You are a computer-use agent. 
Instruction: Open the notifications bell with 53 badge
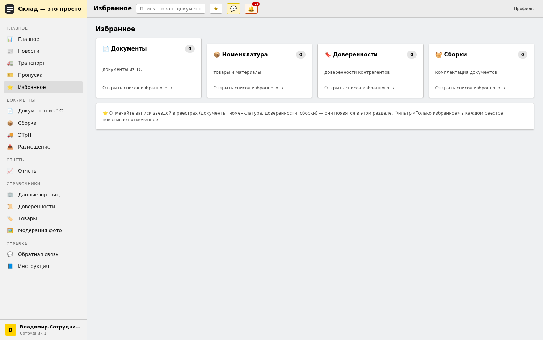point(251,9)
